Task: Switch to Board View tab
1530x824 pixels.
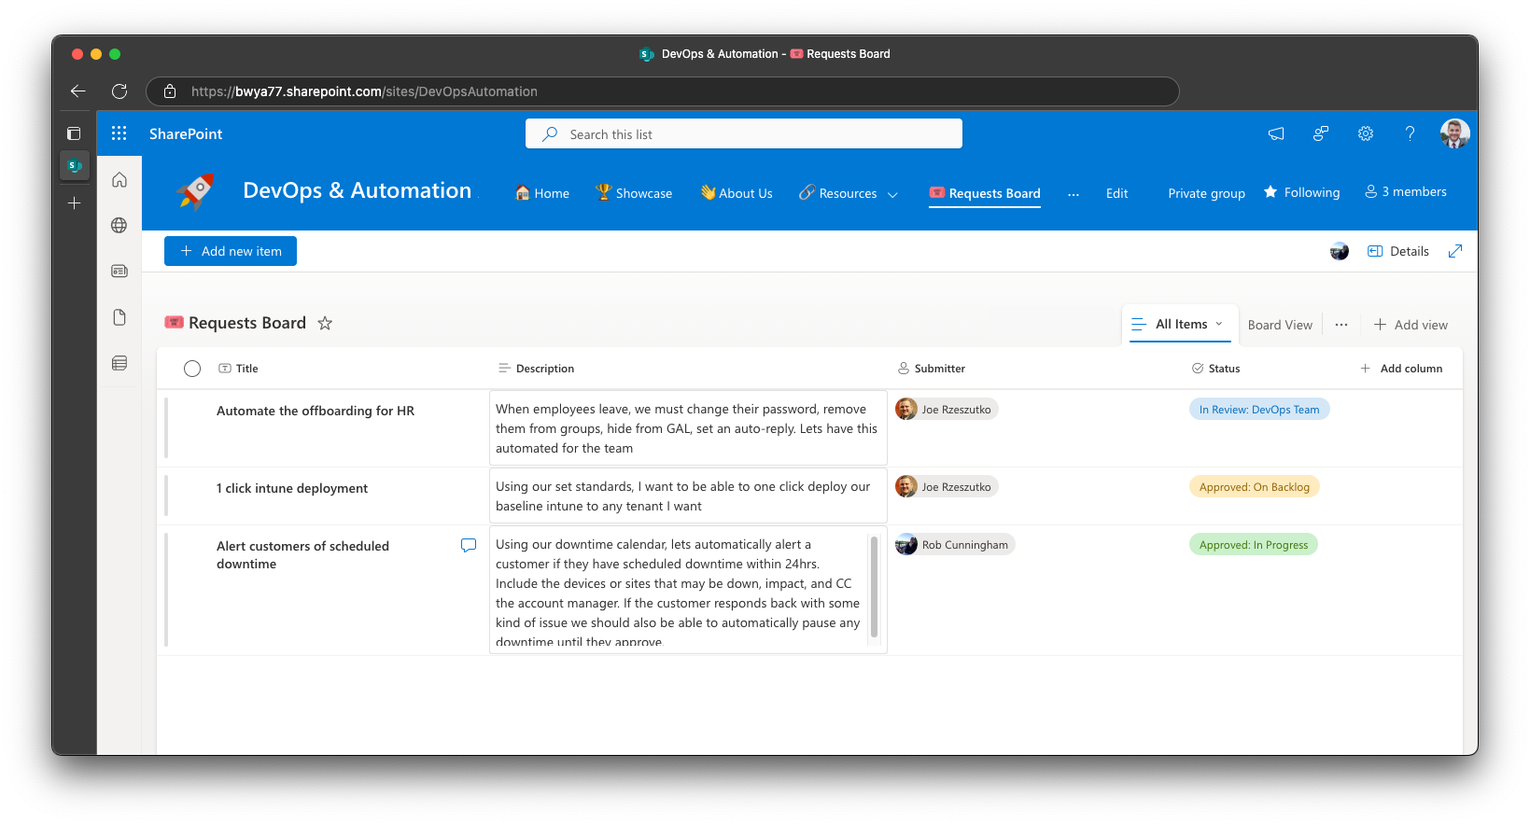Action: (1280, 325)
